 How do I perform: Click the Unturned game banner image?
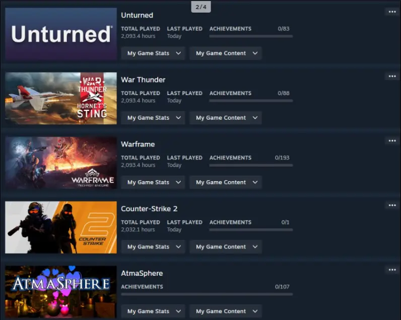click(x=61, y=34)
